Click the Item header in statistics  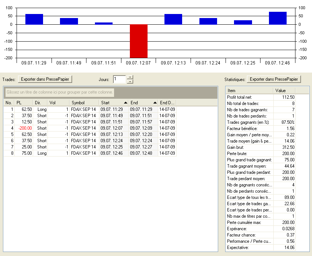[x=249, y=90]
